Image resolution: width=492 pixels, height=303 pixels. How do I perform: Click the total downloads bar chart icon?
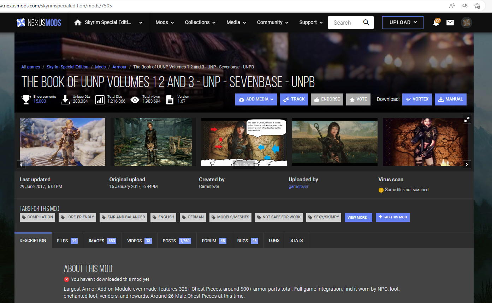pos(100,100)
